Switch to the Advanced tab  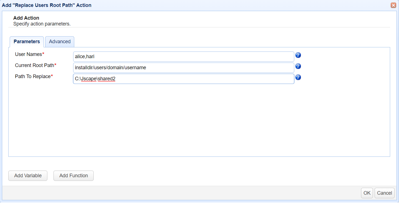coord(60,42)
